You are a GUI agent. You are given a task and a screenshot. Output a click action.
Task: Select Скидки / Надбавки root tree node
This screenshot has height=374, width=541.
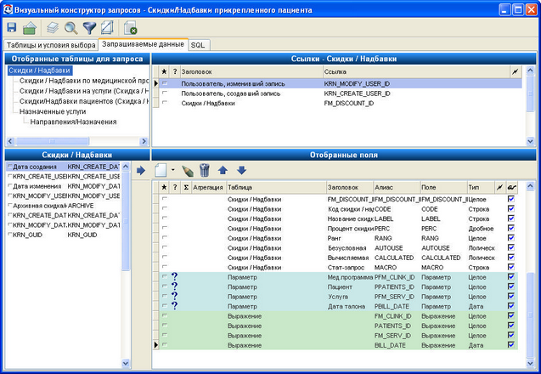39,71
